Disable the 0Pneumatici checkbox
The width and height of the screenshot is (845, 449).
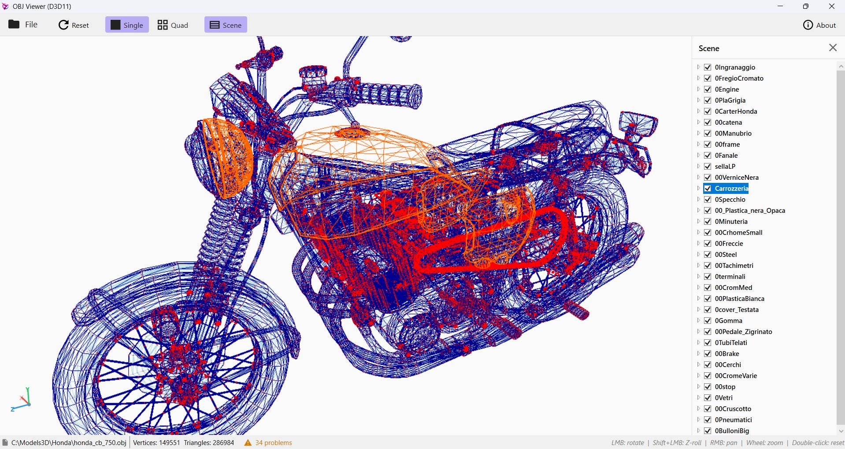click(x=708, y=420)
